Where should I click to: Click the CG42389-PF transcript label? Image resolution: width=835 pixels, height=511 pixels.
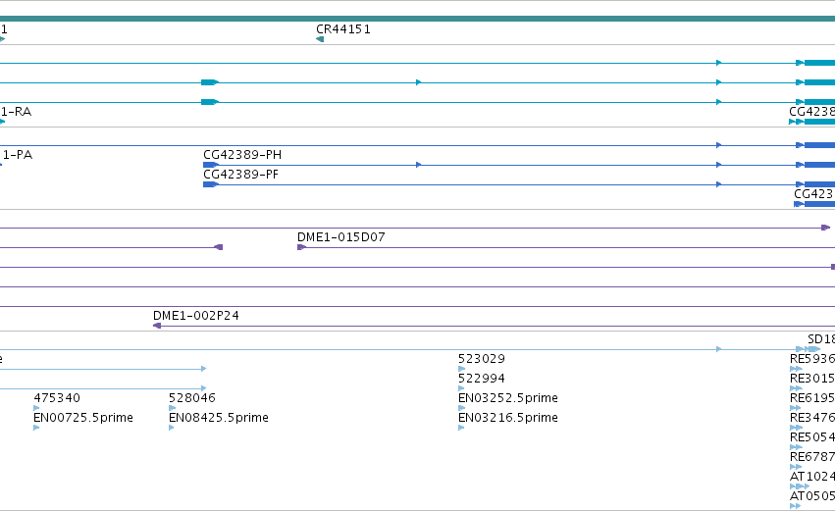pos(240,175)
